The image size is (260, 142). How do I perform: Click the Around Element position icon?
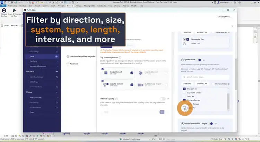tap(106, 85)
